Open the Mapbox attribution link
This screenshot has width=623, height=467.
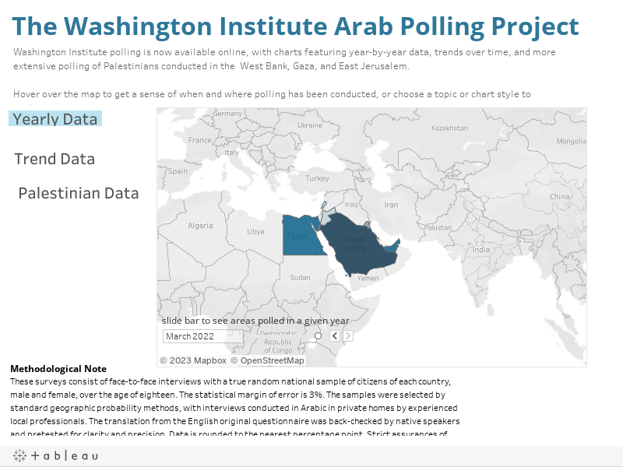[x=193, y=360]
